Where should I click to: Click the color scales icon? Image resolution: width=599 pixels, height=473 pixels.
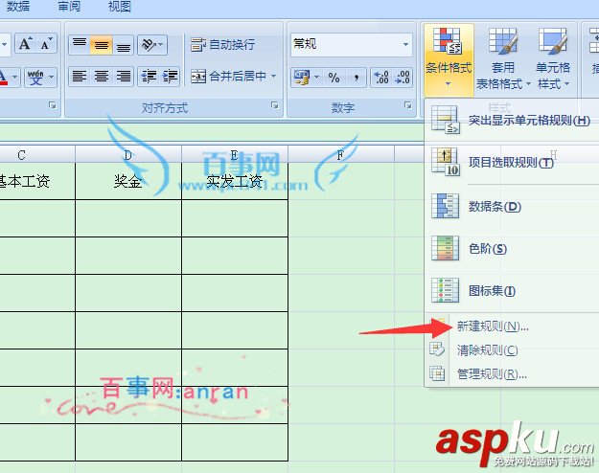click(445, 248)
